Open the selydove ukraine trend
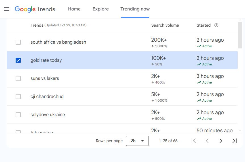The width and height of the screenshot is (245, 162). click(x=48, y=115)
